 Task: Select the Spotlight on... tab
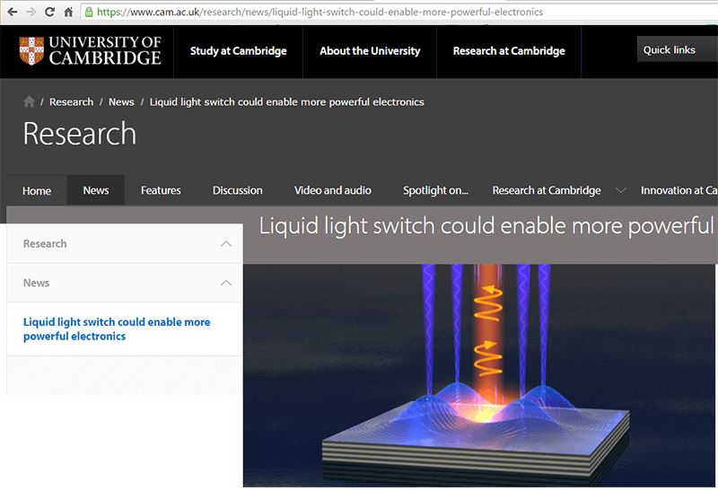[435, 190]
